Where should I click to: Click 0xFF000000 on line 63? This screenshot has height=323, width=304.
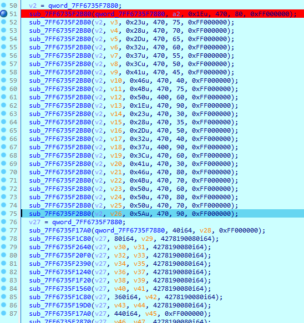tap(211, 114)
